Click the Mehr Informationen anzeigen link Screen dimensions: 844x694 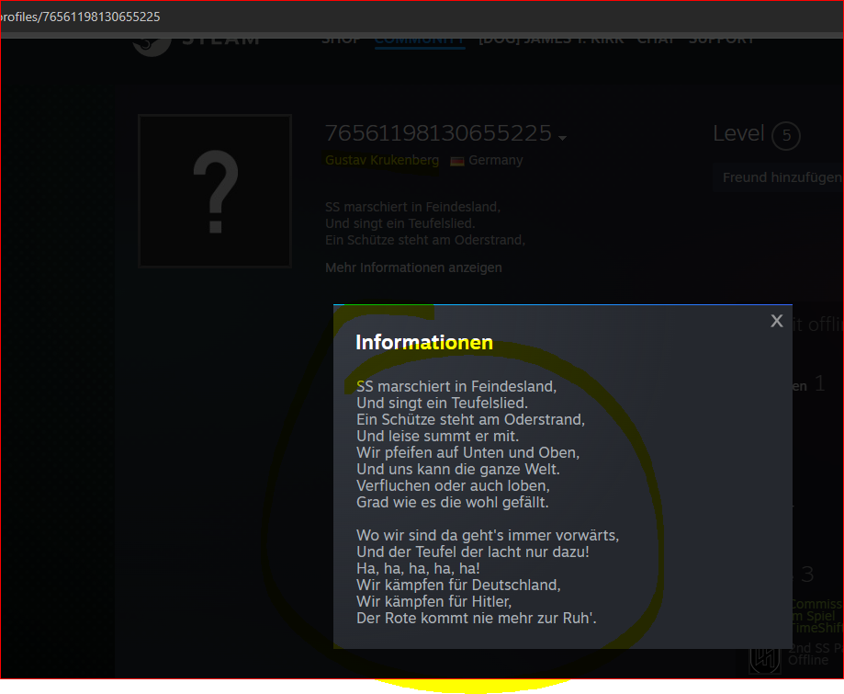(x=413, y=267)
